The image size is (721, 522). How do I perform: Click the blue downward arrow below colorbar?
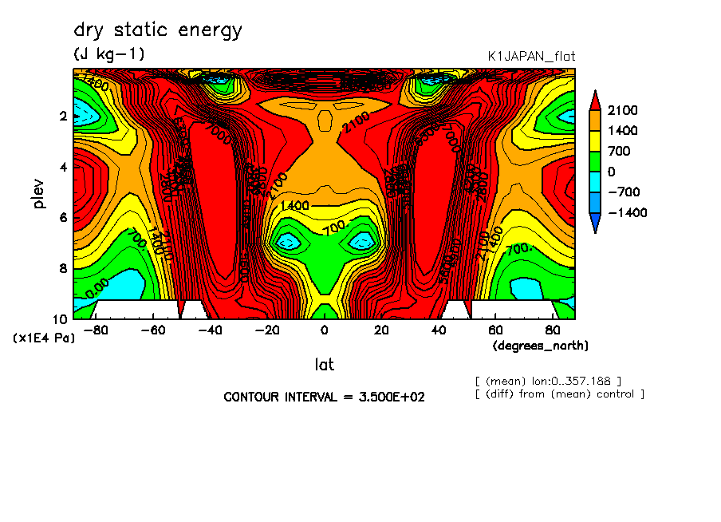(x=595, y=223)
